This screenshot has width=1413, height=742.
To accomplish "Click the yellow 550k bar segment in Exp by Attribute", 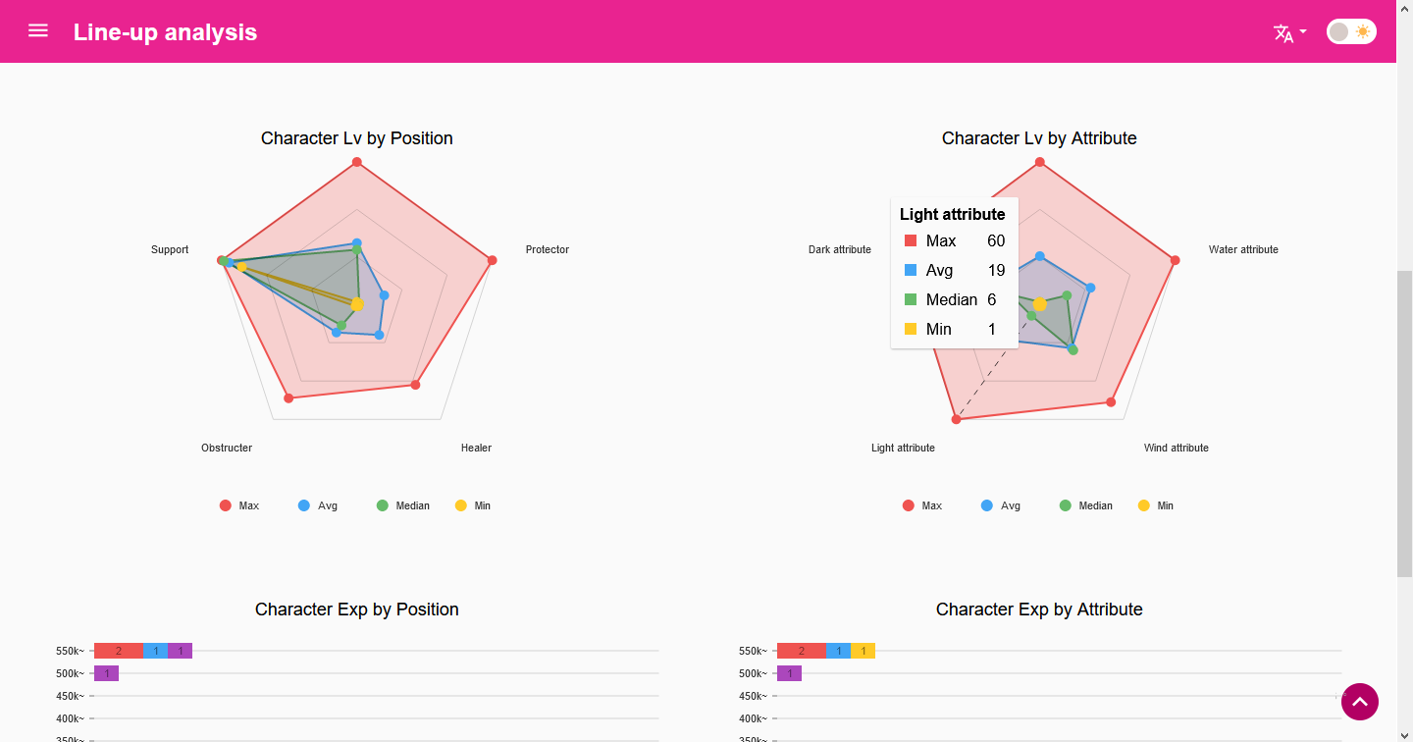I will pos(863,651).
